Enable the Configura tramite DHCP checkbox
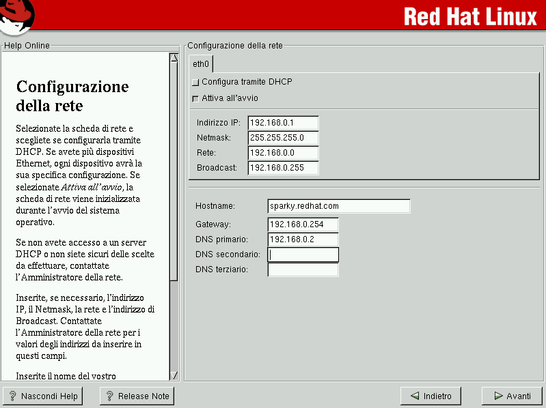Screen dimensions: 546x408 point(195,83)
